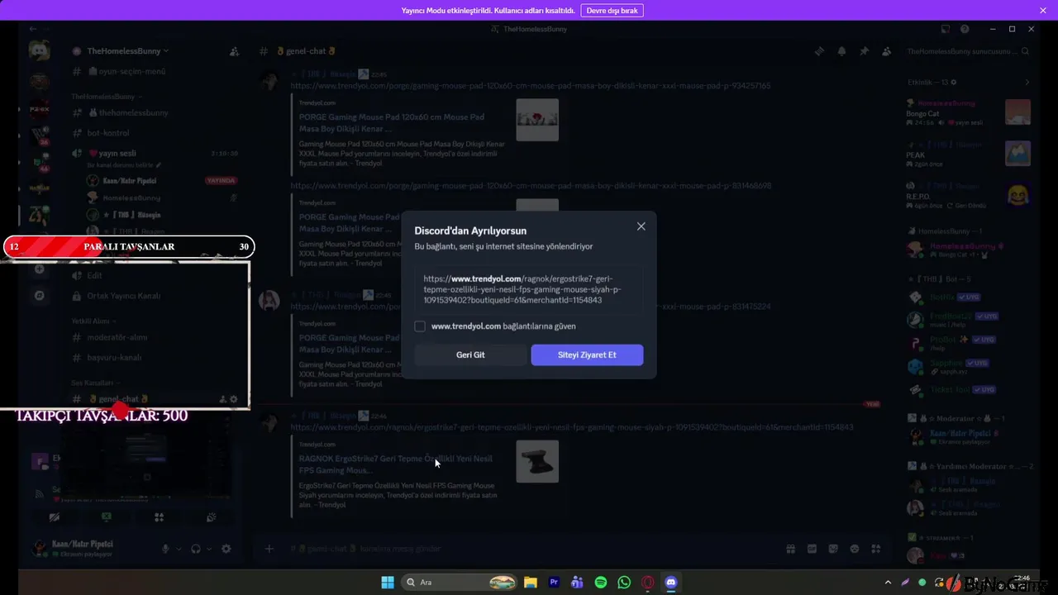Open the RAGNOK ErgoStrike7 embed title link
This screenshot has height=595, width=1058.
tap(396, 464)
